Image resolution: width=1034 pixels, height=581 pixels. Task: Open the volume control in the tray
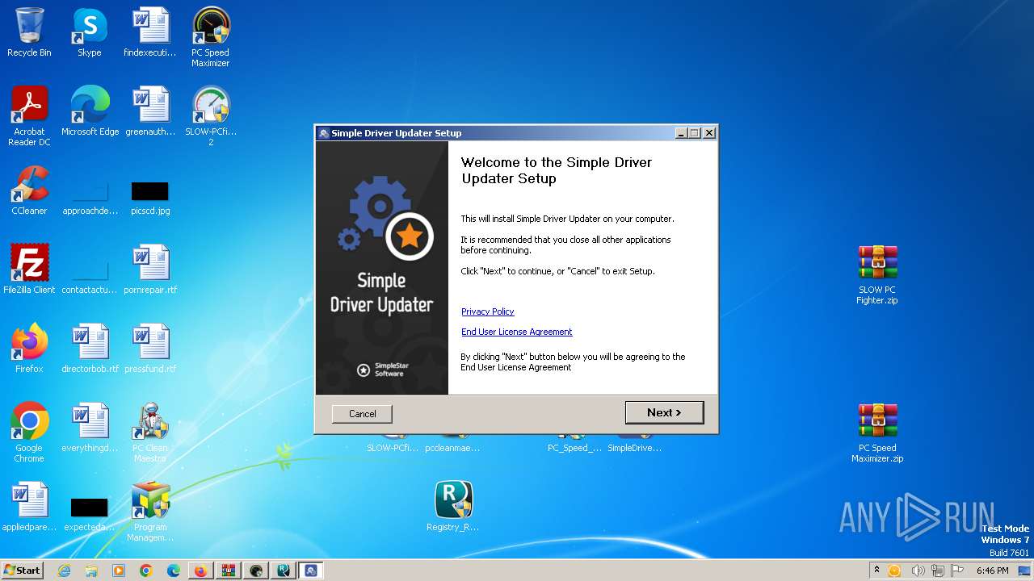[x=918, y=571]
